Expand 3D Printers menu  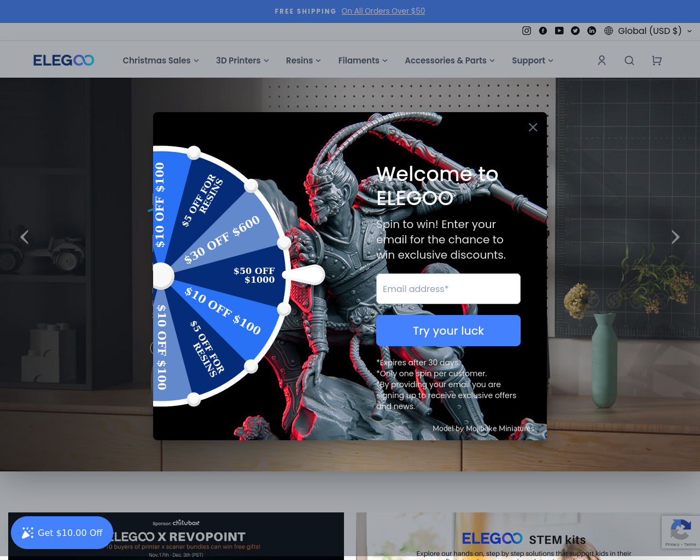point(242,60)
